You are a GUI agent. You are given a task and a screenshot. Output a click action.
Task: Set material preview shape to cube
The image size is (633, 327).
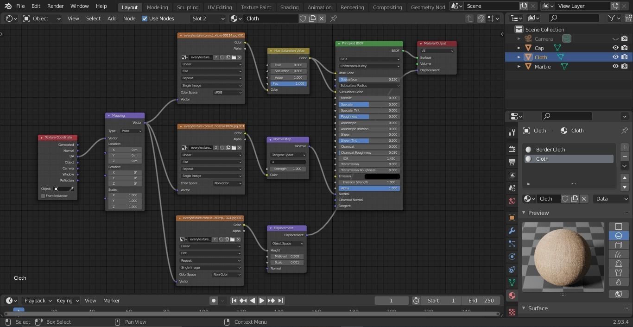tap(619, 245)
